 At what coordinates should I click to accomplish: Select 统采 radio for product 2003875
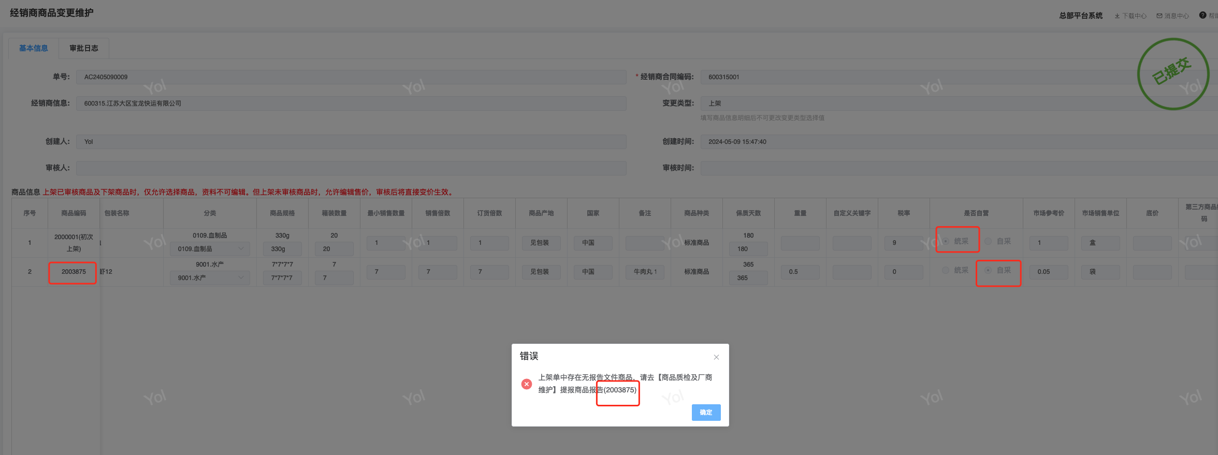946,270
